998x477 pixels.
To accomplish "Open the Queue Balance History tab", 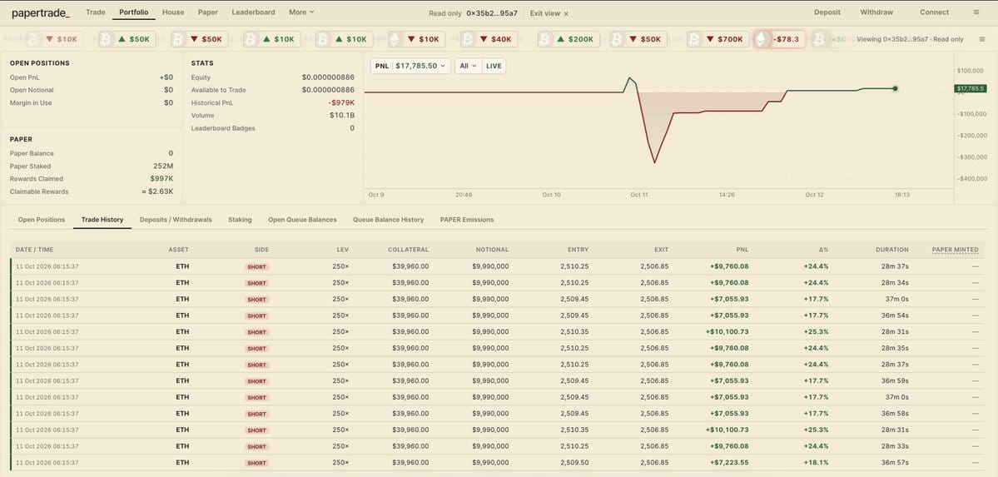I will pyautogui.click(x=388, y=220).
